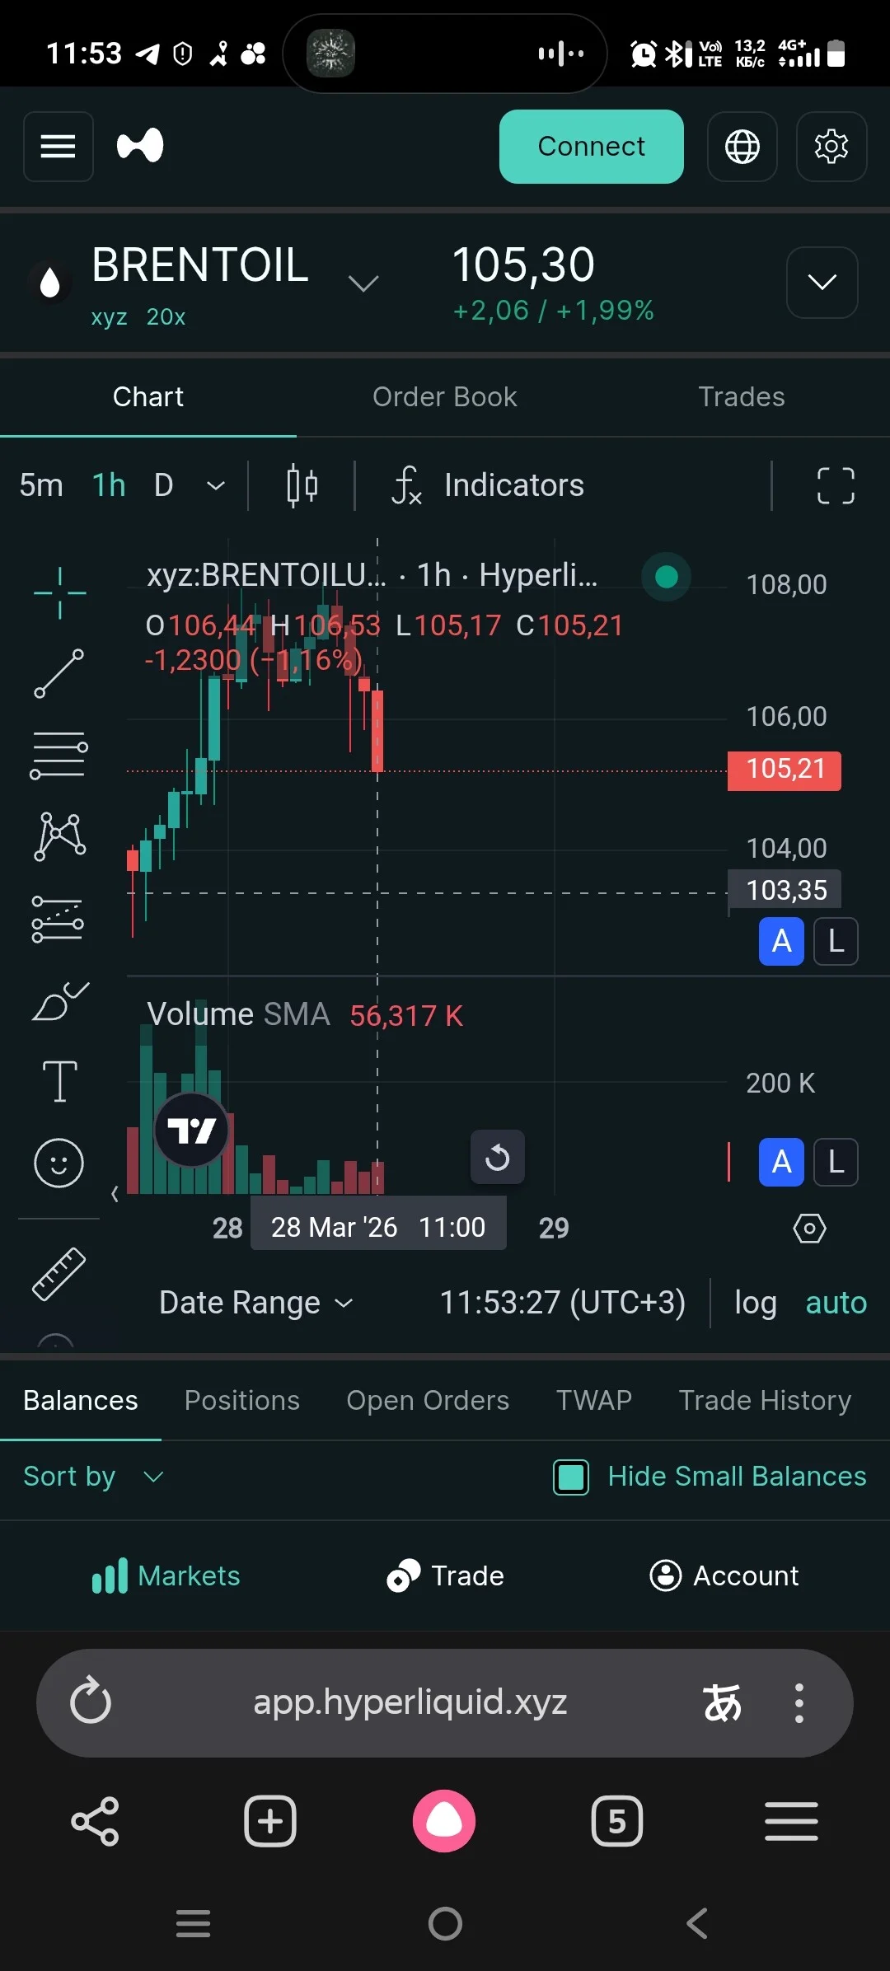This screenshot has height=1971, width=890.
Task: Select the text annotation tool
Action: click(59, 1081)
